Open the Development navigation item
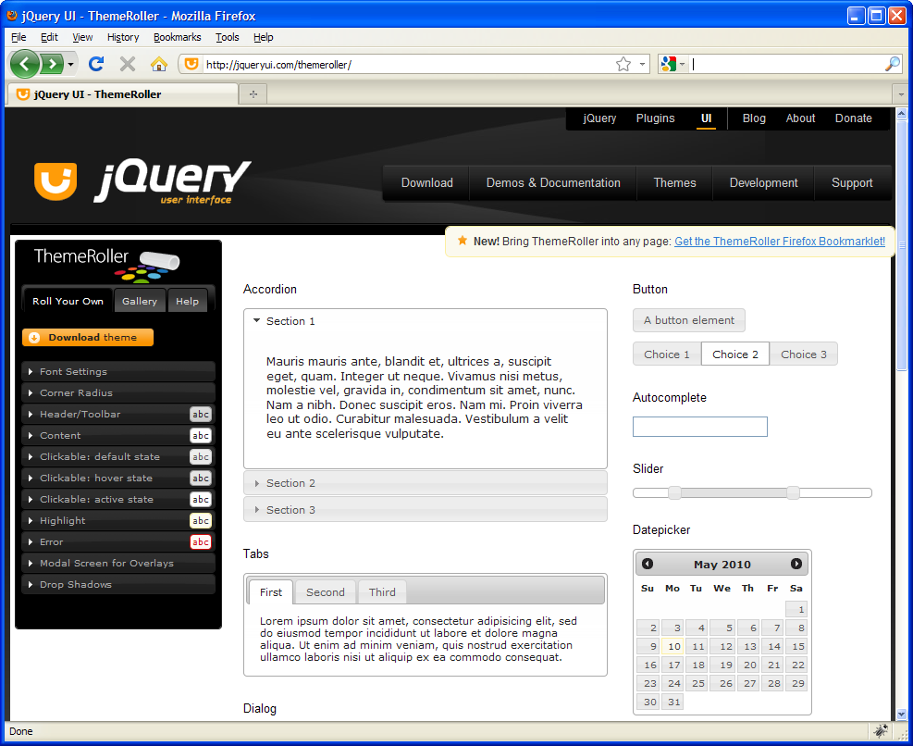This screenshot has width=913, height=746. (763, 183)
